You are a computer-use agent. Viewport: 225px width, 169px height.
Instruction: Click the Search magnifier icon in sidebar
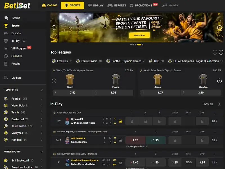(x=6, y=18)
